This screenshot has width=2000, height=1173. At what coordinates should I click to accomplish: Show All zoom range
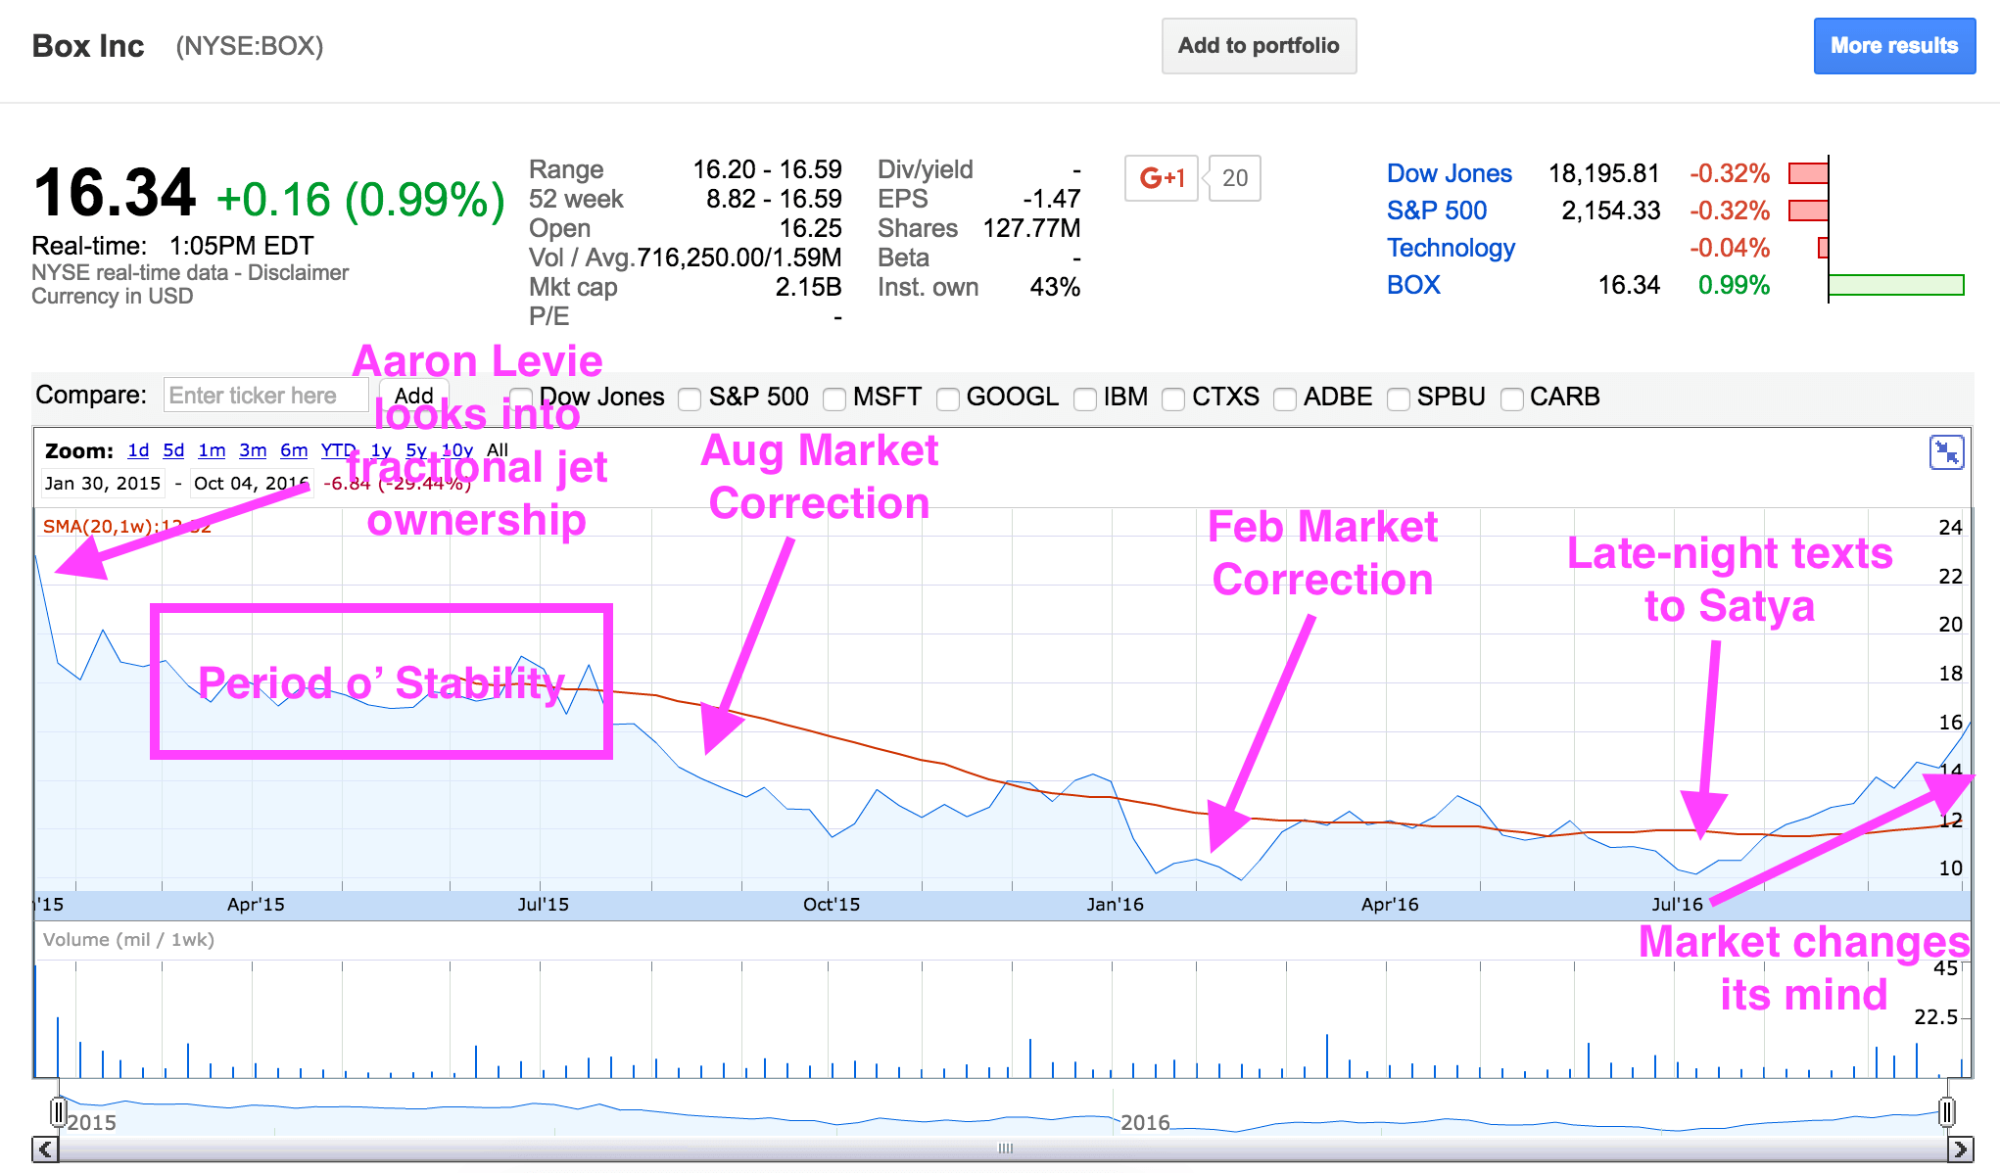point(498,450)
